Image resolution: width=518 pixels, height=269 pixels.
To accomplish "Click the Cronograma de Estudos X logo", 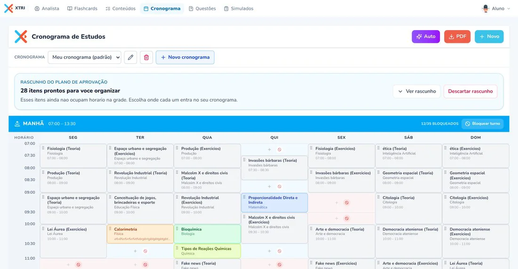I will click(21, 37).
